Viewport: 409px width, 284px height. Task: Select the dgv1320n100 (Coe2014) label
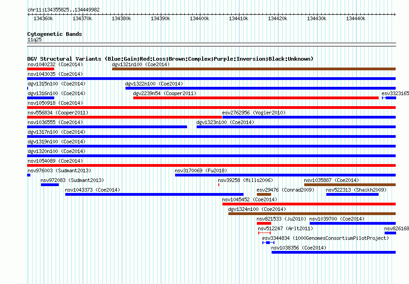click(x=57, y=151)
